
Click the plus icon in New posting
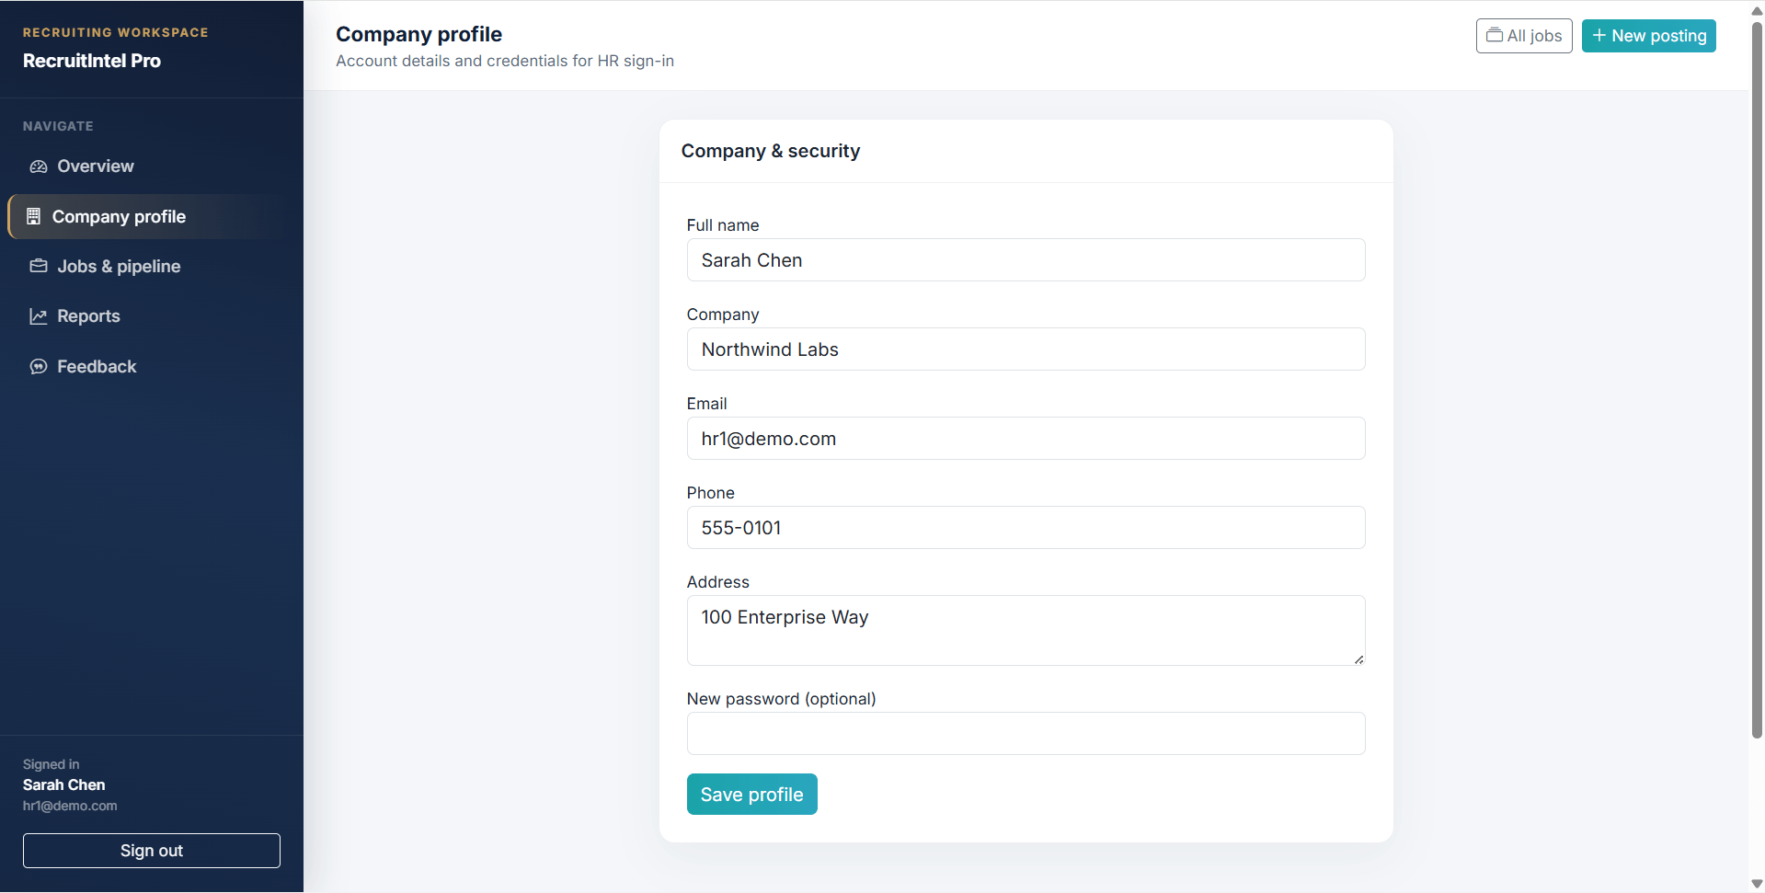(1599, 35)
